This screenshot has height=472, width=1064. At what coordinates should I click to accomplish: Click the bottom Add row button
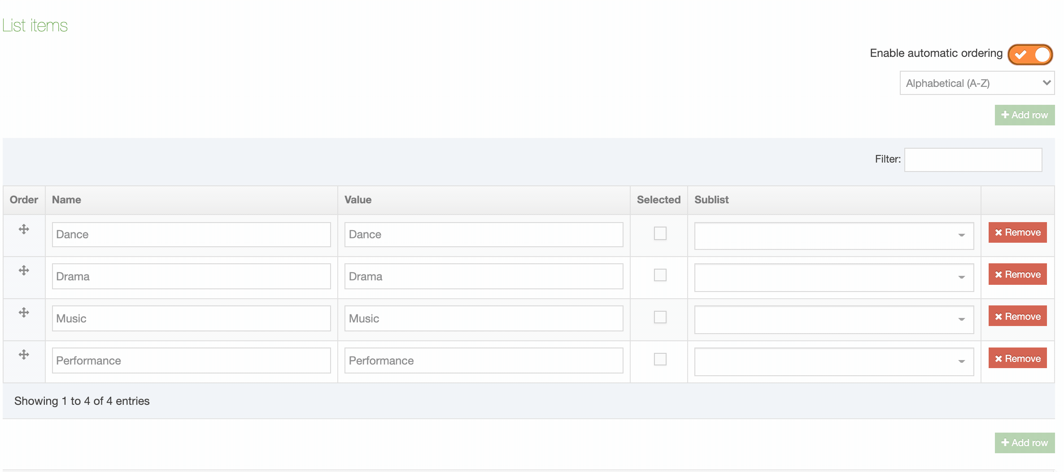1025,442
